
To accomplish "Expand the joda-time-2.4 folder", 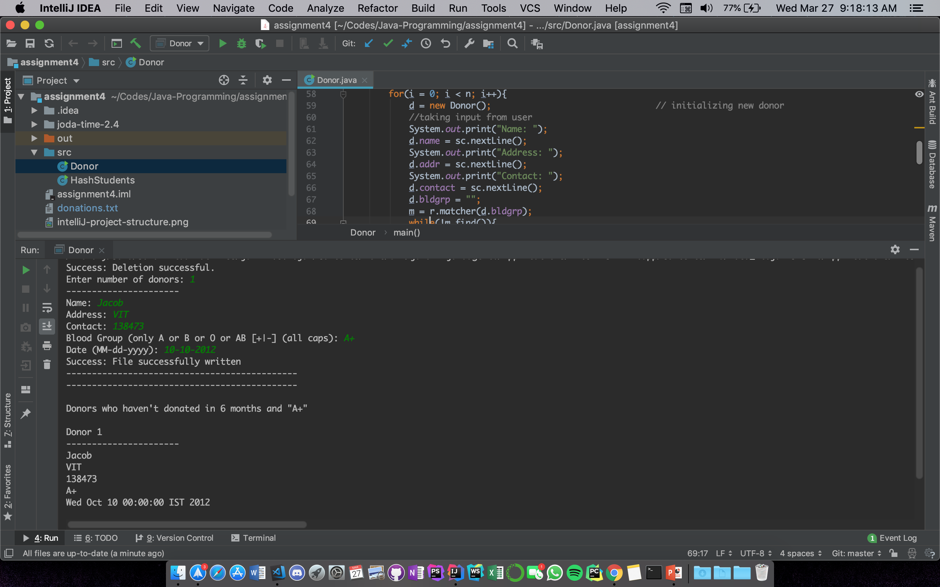I will (x=34, y=124).
